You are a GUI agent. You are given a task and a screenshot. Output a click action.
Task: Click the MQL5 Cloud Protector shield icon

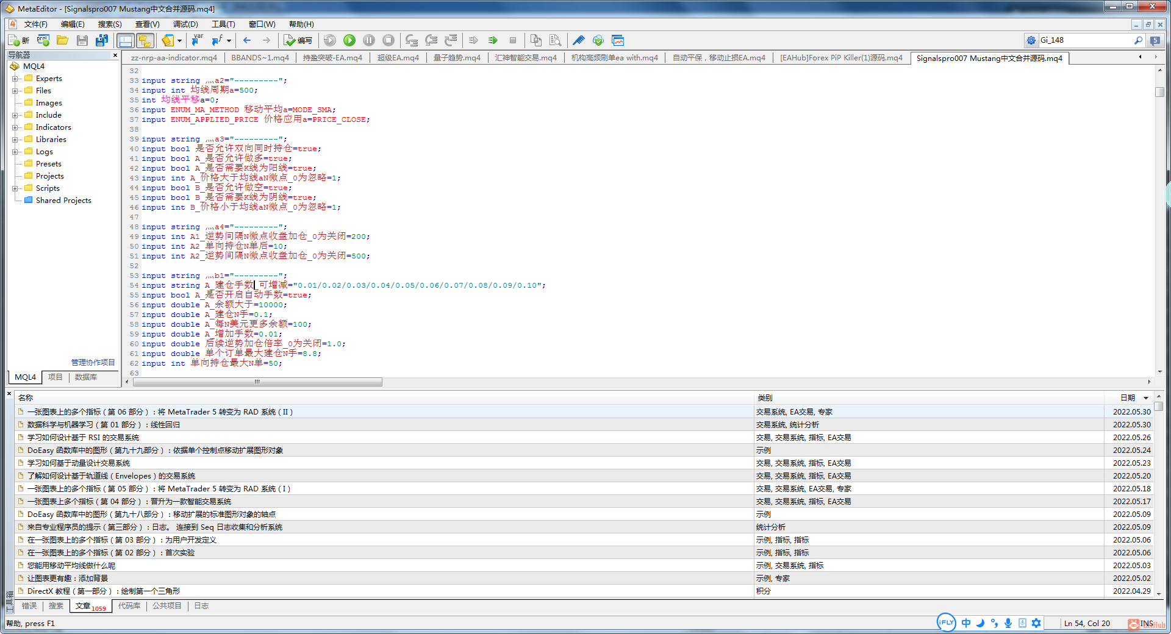tap(598, 40)
